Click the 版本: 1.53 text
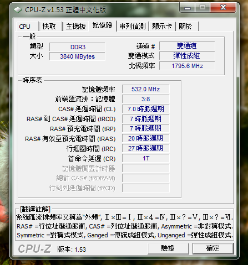 pos(72,250)
